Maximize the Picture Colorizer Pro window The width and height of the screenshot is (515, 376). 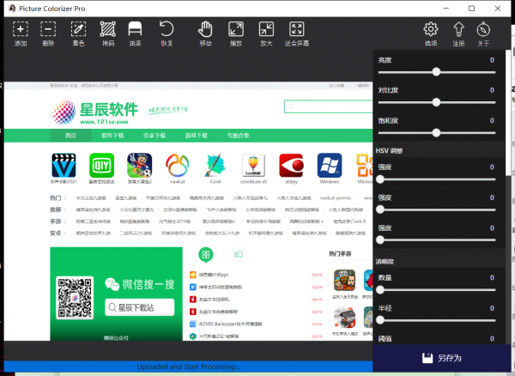471,9
